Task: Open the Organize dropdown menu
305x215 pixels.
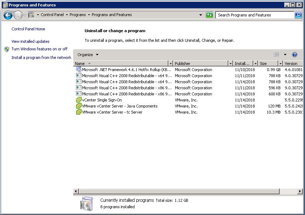Action: [88, 55]
